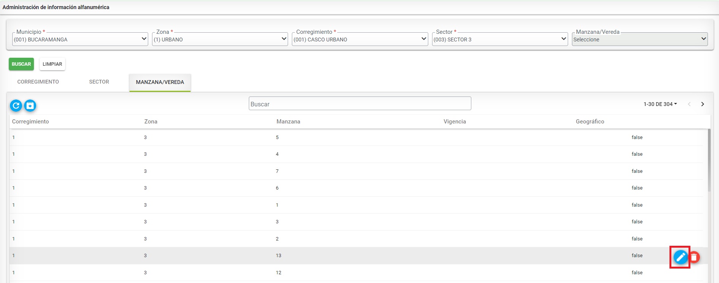Screen dimensions: 719x283
Task: Sort by the Manzana column header
Action: (288, 122)
